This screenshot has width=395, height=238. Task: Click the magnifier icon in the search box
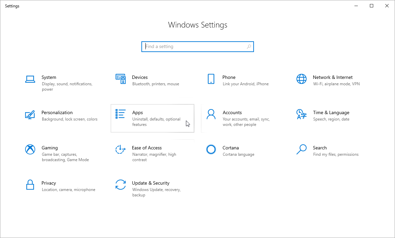[x=249, y=46]
